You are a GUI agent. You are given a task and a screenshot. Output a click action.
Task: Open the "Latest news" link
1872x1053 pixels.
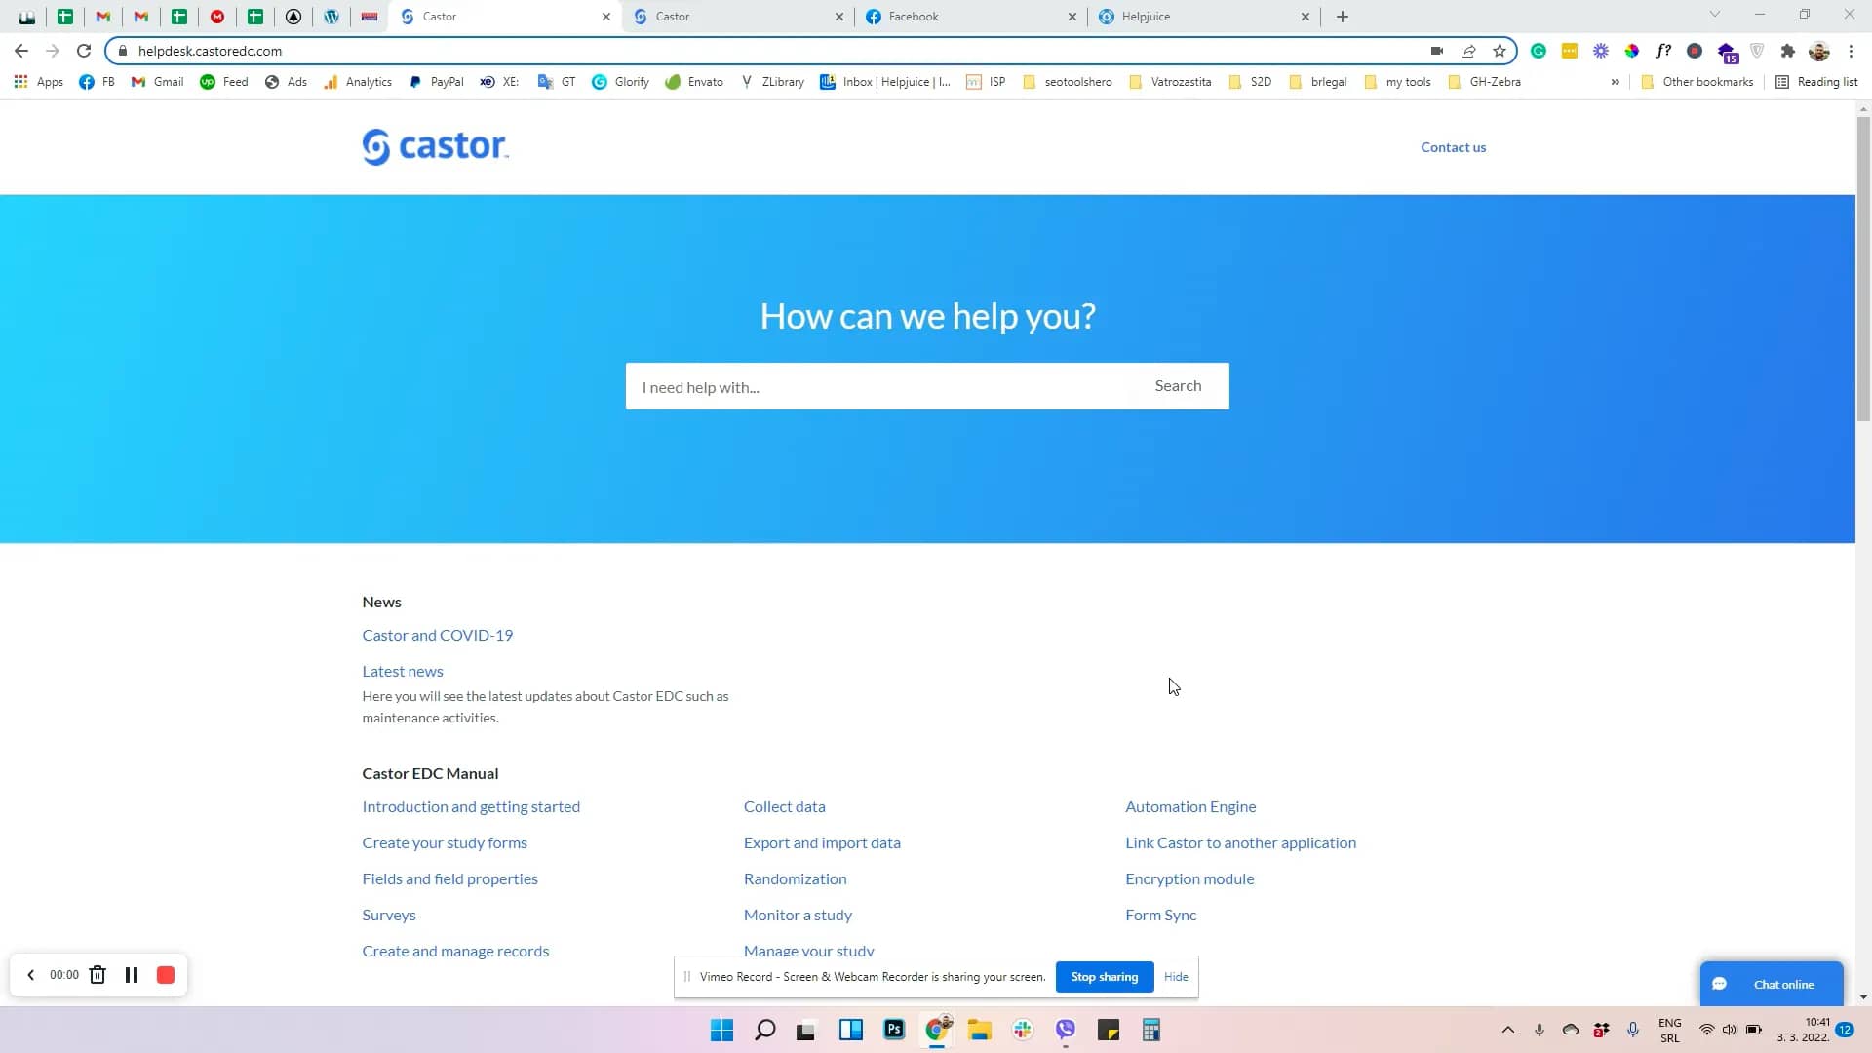pyautogui.click(x=402, y=671)
